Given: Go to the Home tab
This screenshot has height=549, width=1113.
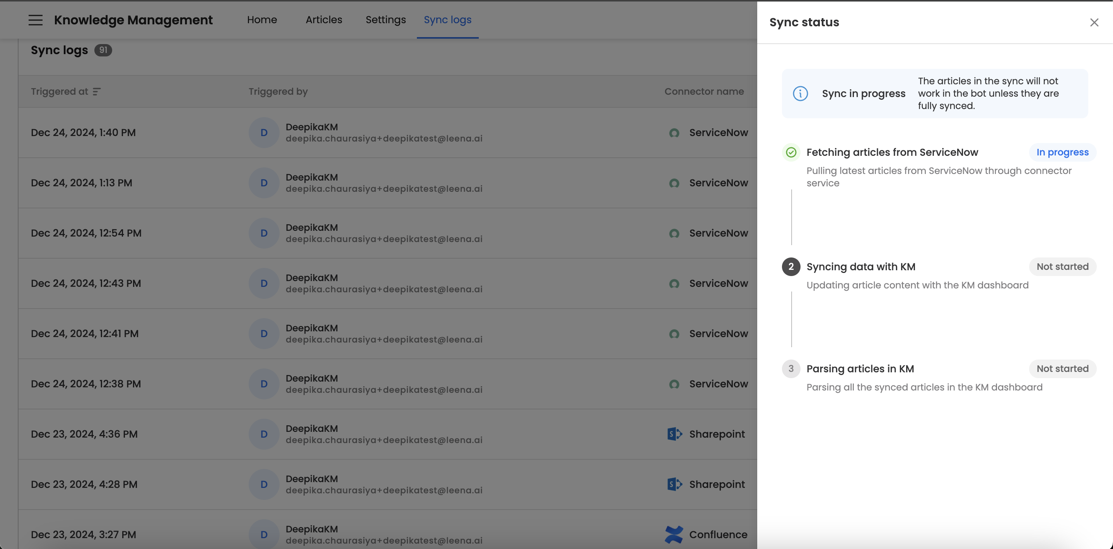Looking at the screenshot, I should pyautogui.click(x=262, y=20).
